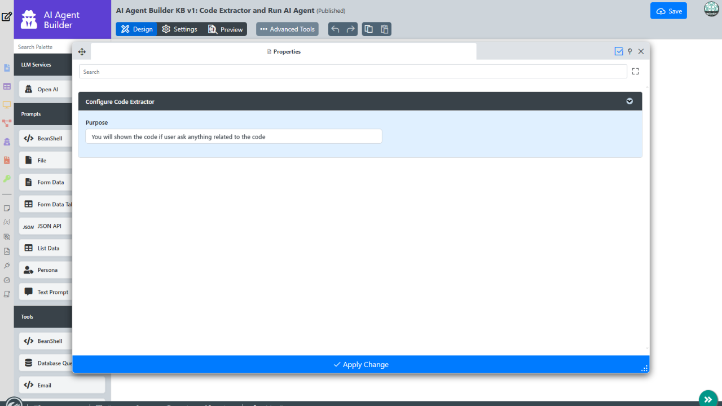The width and height of the screenshot is (722, 406).
Task: Pin the Properties panel with the pin icon
Action: point(630,51)
